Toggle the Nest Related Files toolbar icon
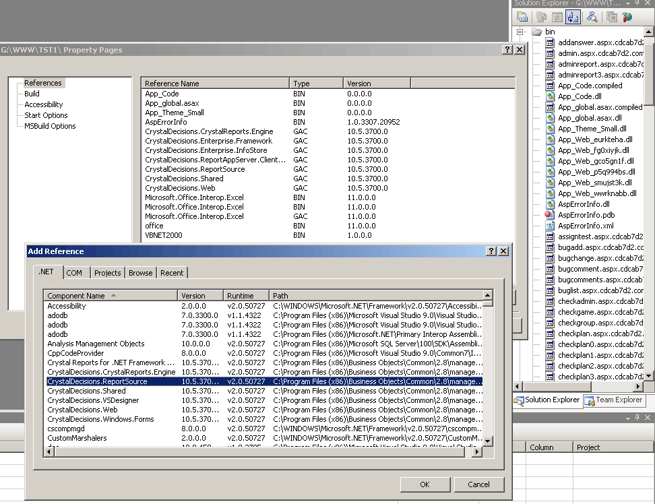Screen dimensions: 655x504 pos(573,17)
